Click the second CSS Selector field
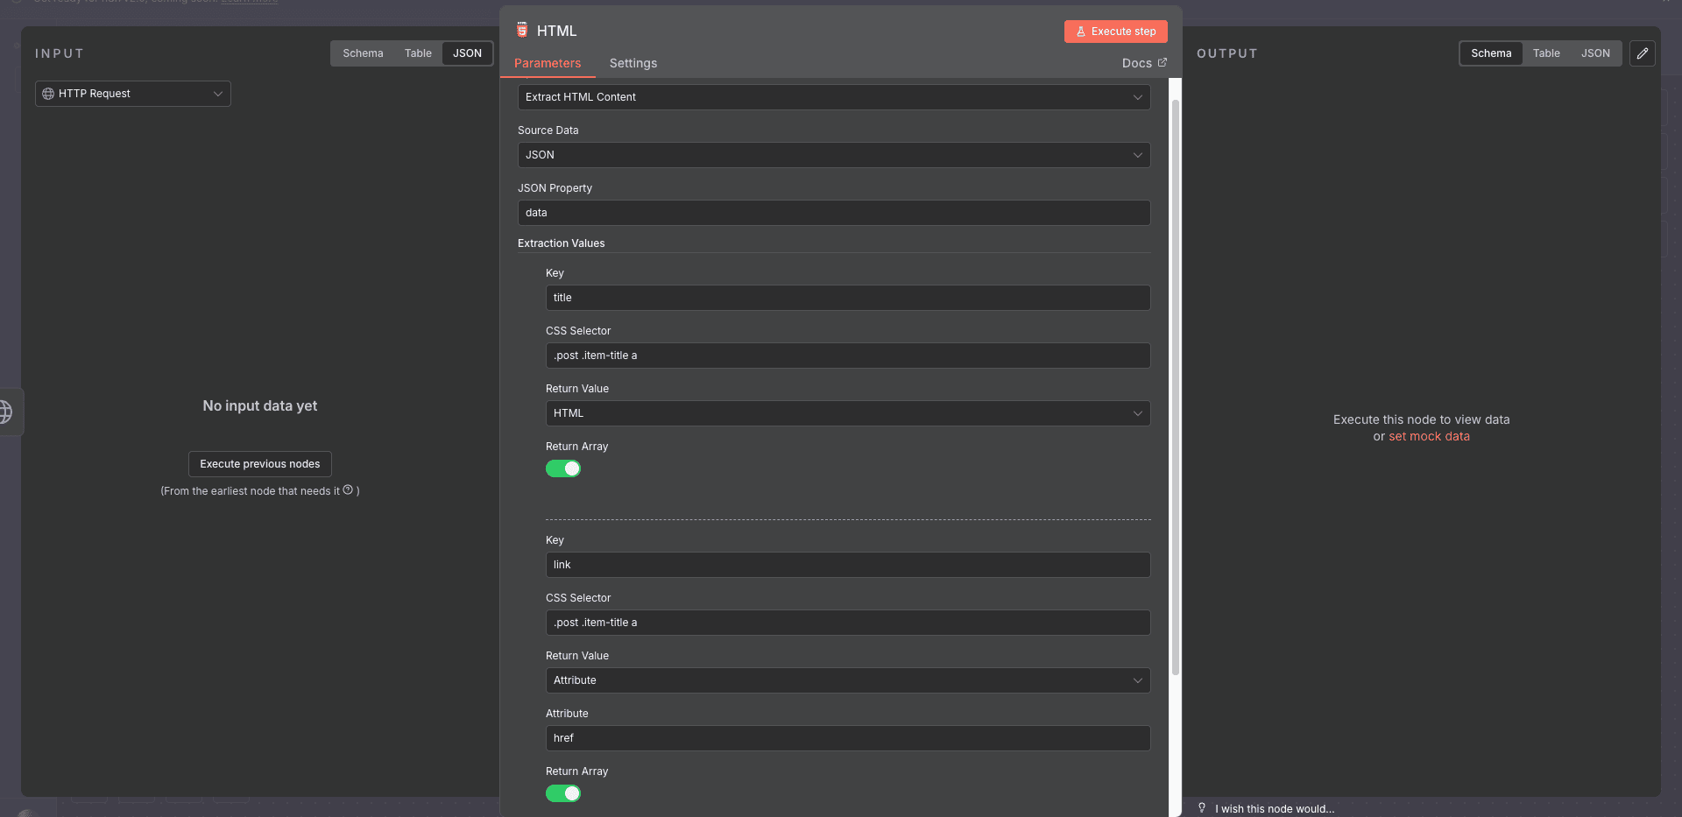Image resolution: width=1682 pixels, height=817 pixels. [x=848, y=623]
